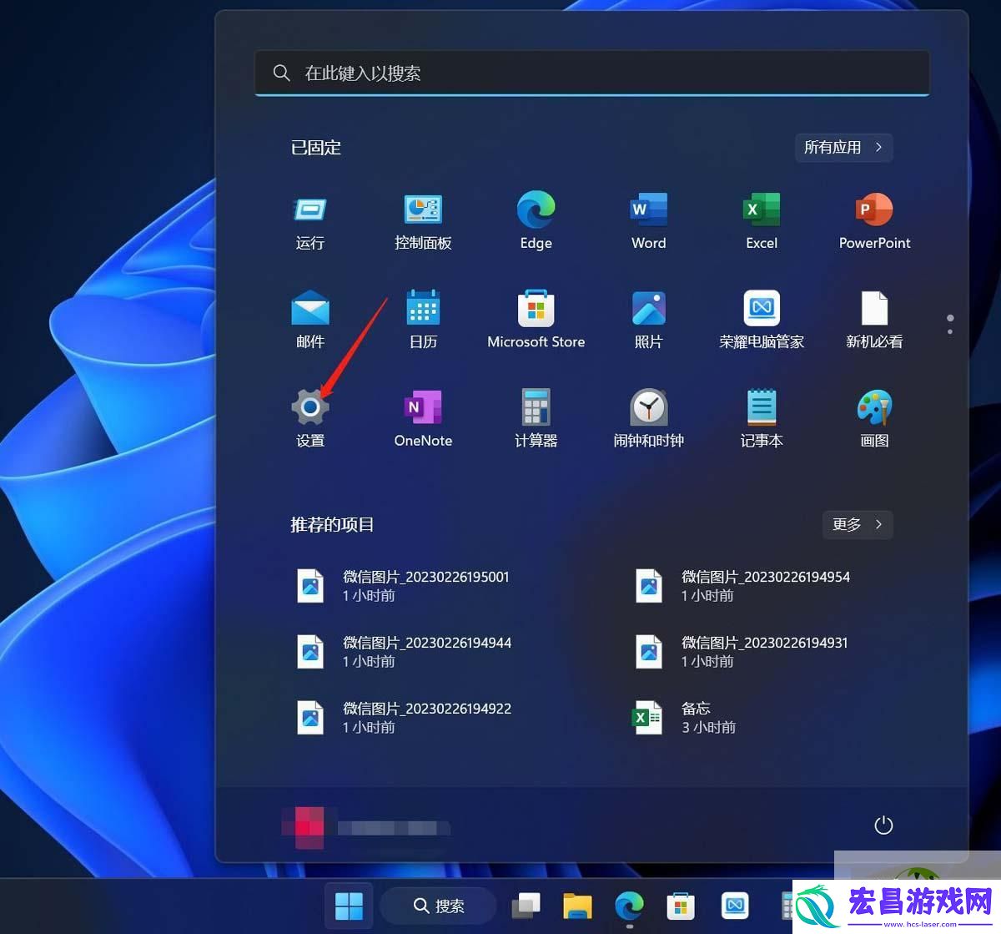Open the pinned Microsoft Store app in Start
Image resolution: width=1001 pixels, height=934 pixels.
click(536, 320)
